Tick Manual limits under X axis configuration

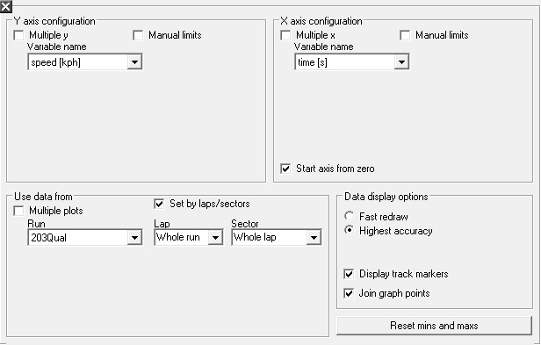tap(405, 35)
